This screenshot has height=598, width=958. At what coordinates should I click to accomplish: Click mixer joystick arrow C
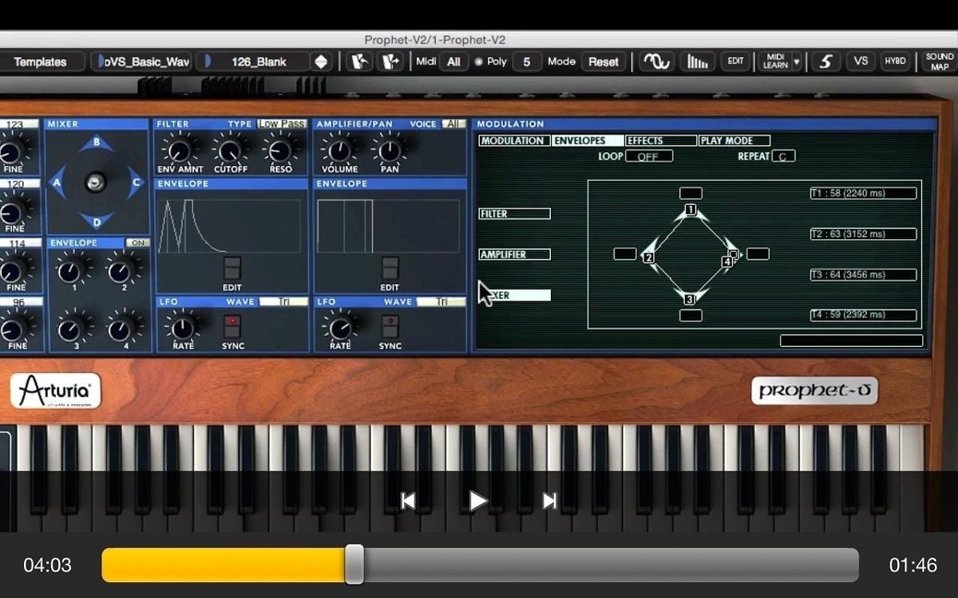pos(136,183)
